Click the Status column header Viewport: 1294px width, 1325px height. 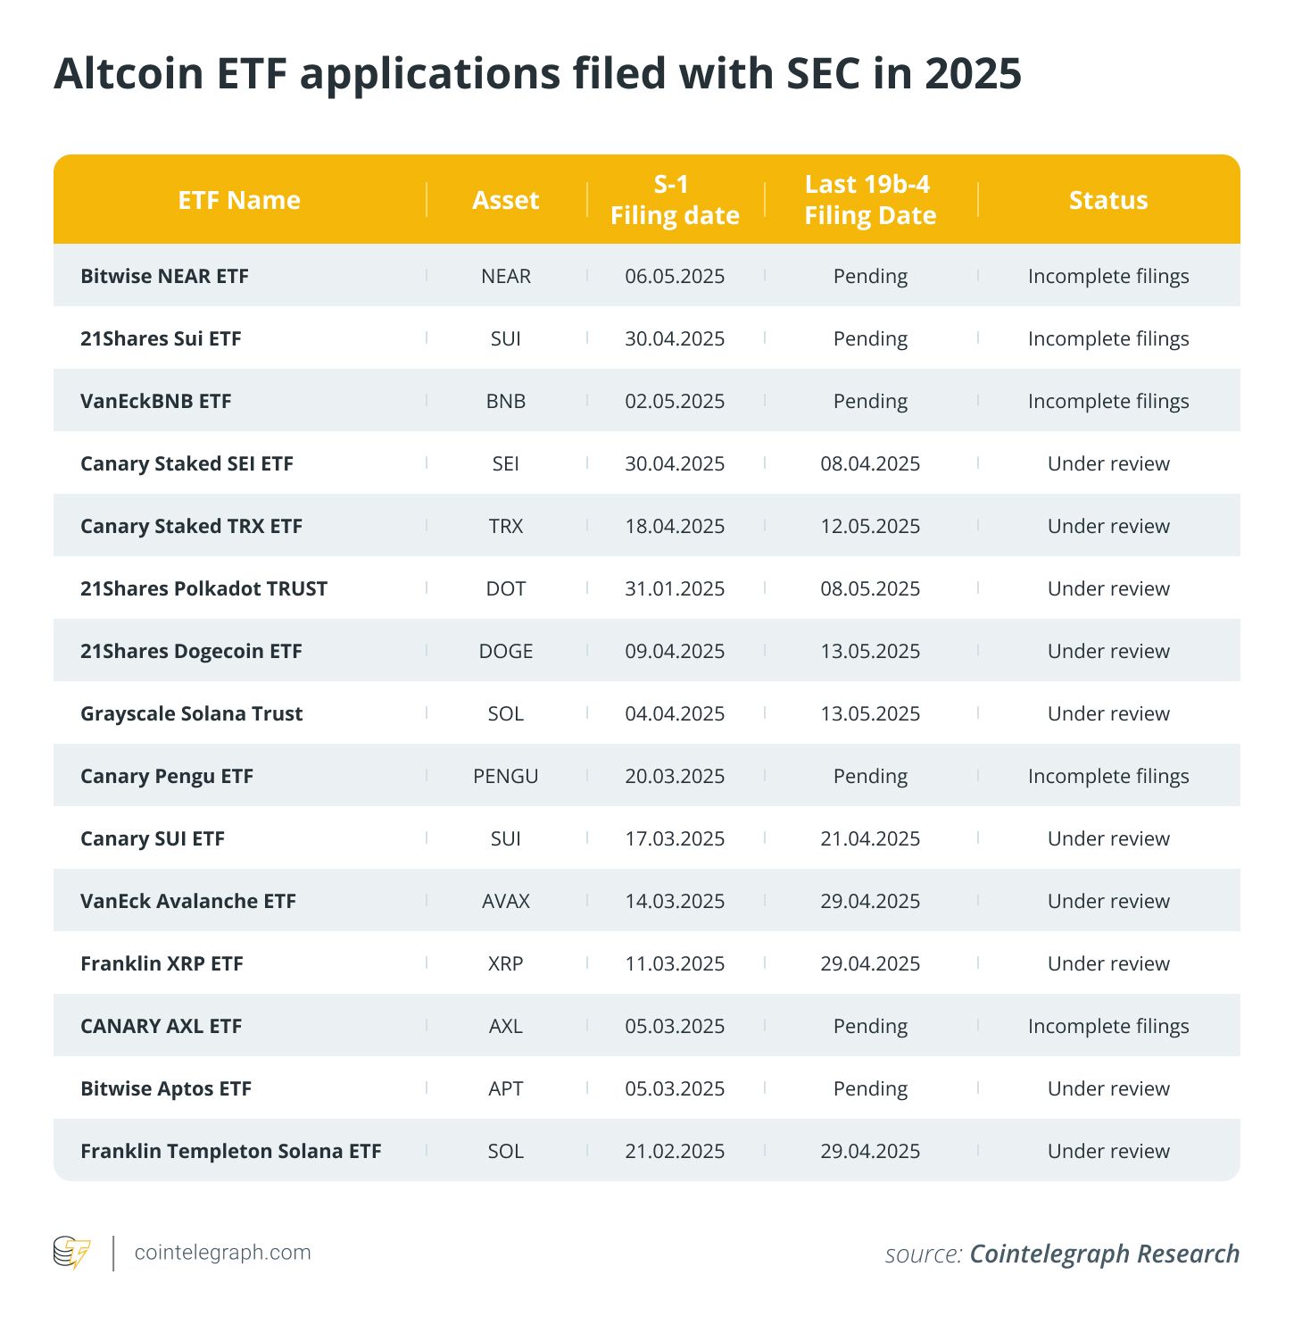(x=1108, y=200)
